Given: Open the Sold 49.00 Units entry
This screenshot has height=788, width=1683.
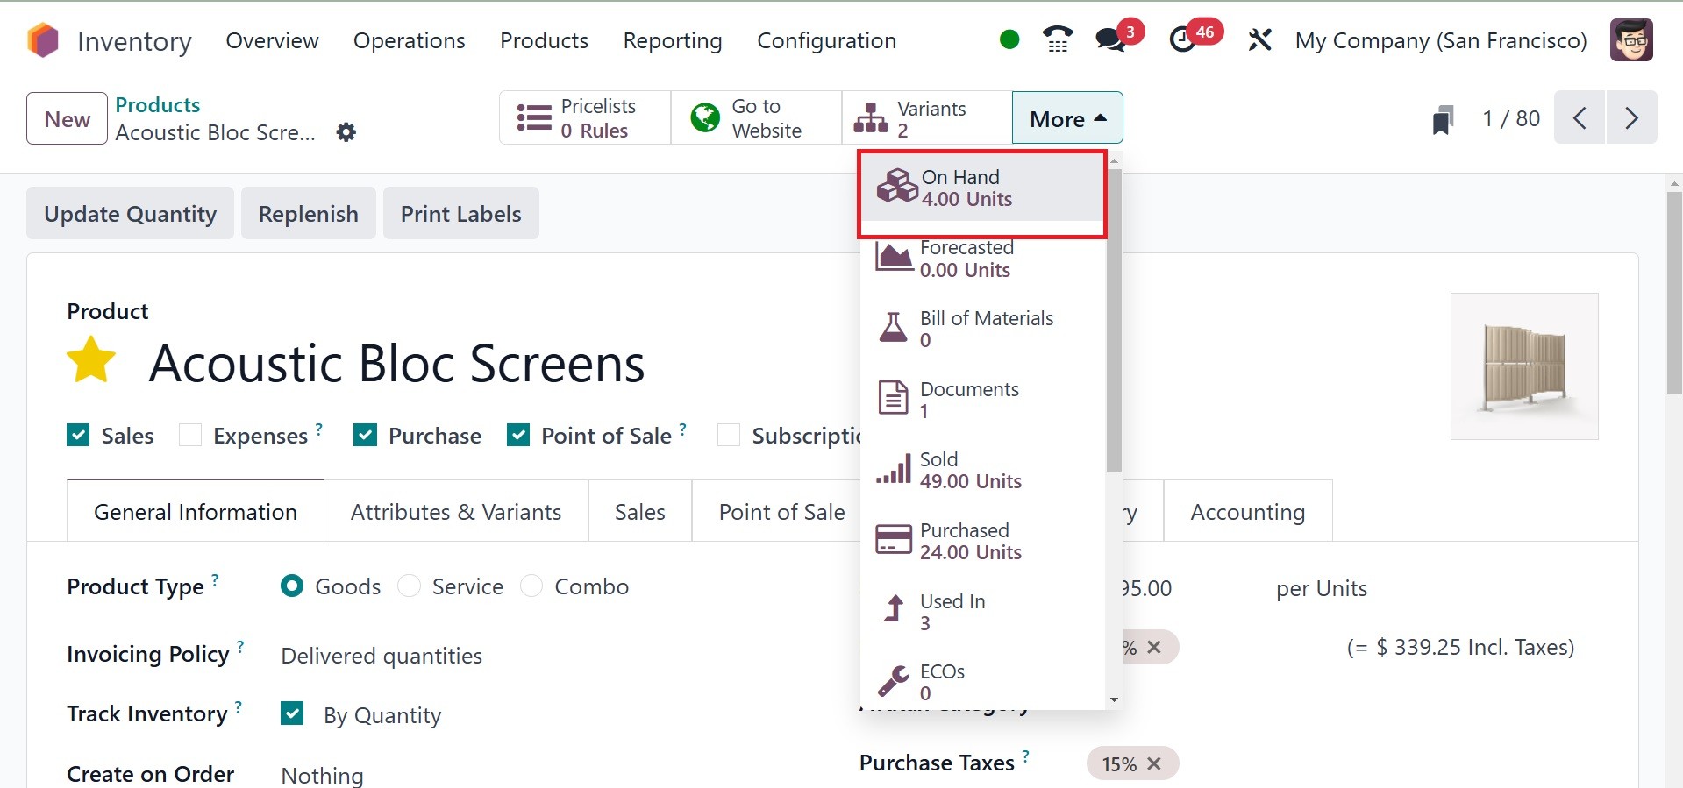Looking at the screenshot, I should tap(982, 471).
